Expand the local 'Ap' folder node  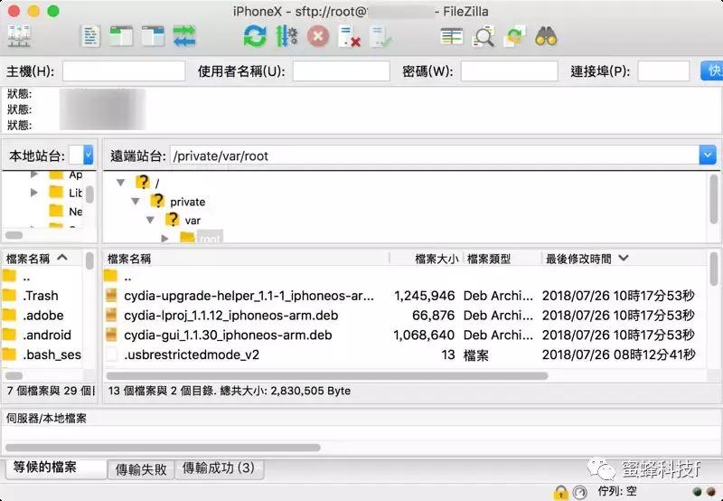[x=33, y=175]
